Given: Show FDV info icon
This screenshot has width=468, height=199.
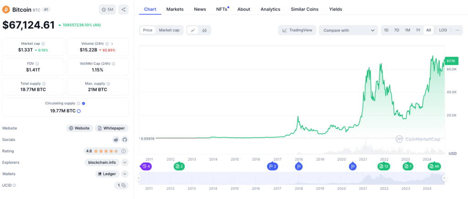Looking at the screenshot, I should tap(37, 63).
